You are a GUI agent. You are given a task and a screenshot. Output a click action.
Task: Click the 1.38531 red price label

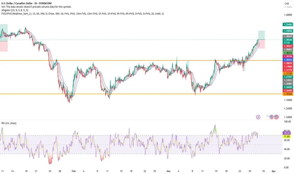288,46
